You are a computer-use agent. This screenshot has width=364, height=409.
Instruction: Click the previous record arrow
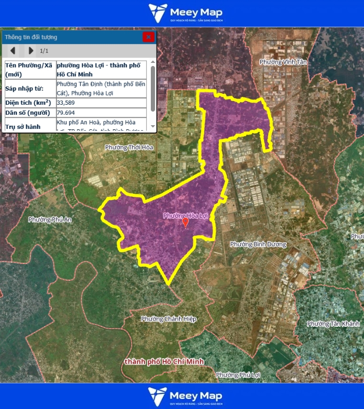pos(13,51)
